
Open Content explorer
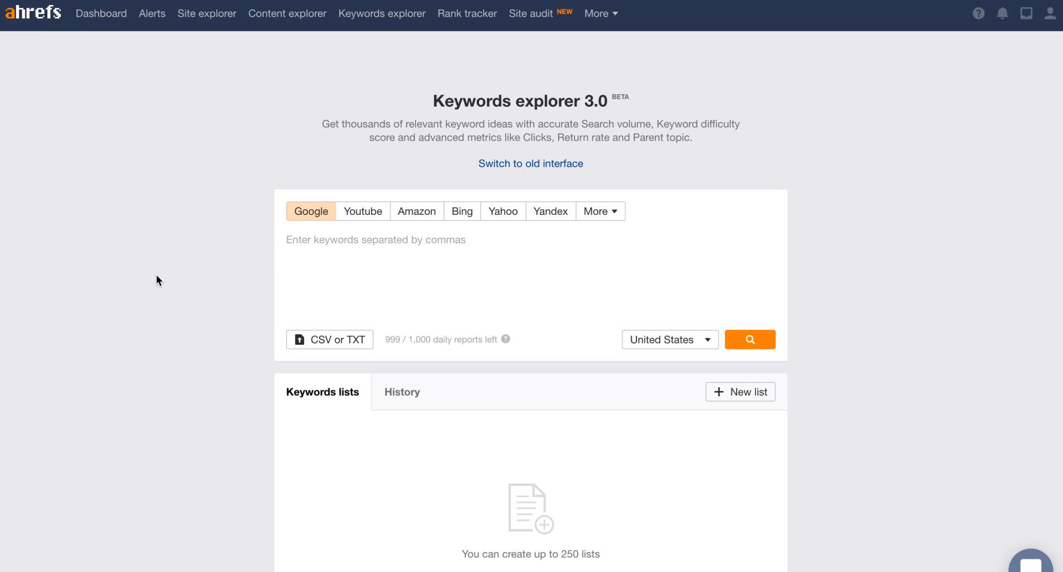[287, 13]
